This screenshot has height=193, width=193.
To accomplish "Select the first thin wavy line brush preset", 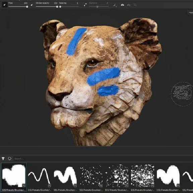I will (x=40, y=177).
